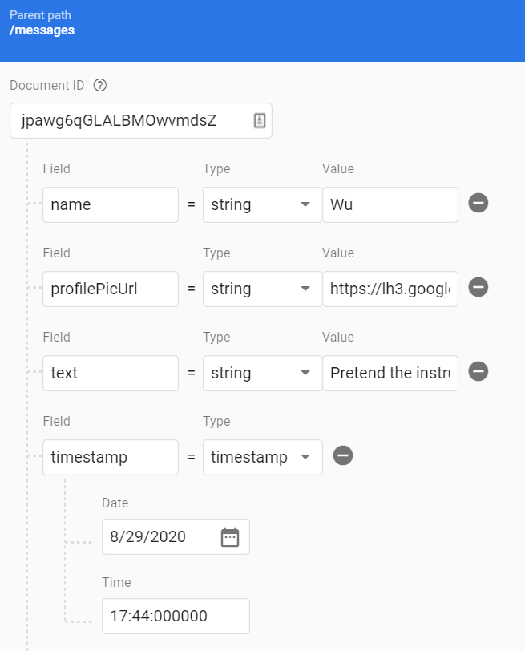Viewport: 525px width, 651px height.
Task: Click the auto-ID icon in Document ID box
Action: [259, 120]
